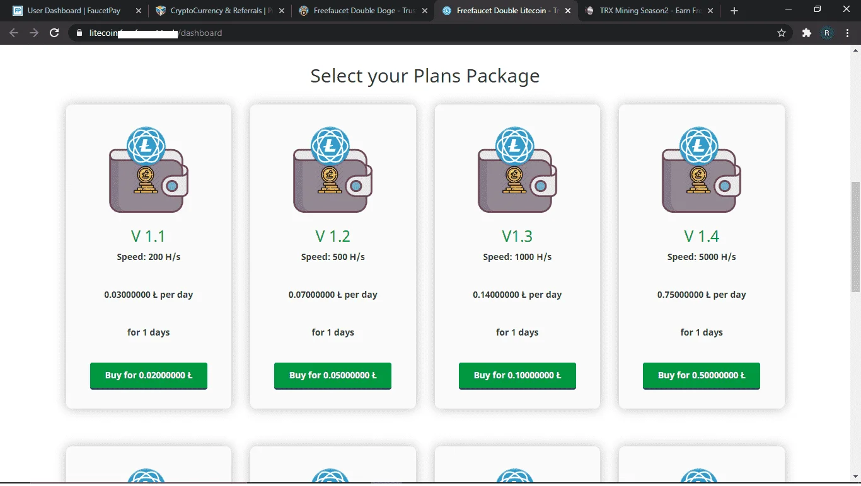
Task: Go forward in browser history
Action: point(34,33)
